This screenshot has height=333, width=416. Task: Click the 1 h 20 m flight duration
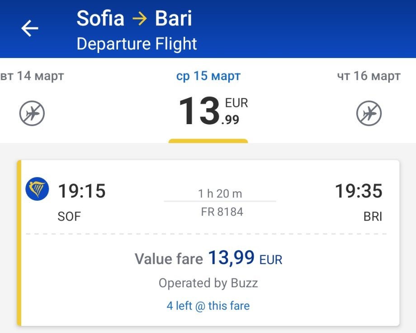[x=220, y=193]
